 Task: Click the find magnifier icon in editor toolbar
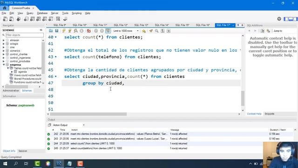156,31
